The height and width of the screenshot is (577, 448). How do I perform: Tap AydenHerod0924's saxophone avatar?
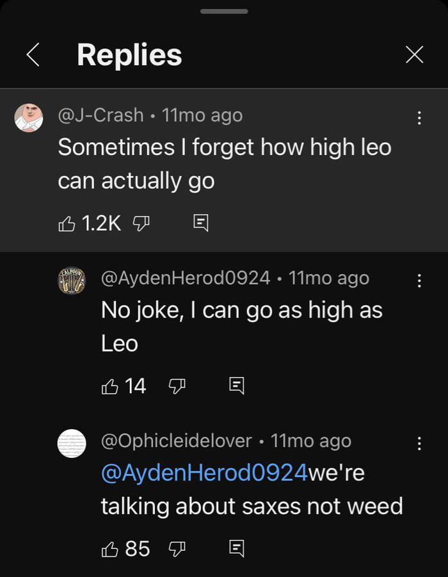(x=70, y=279)
